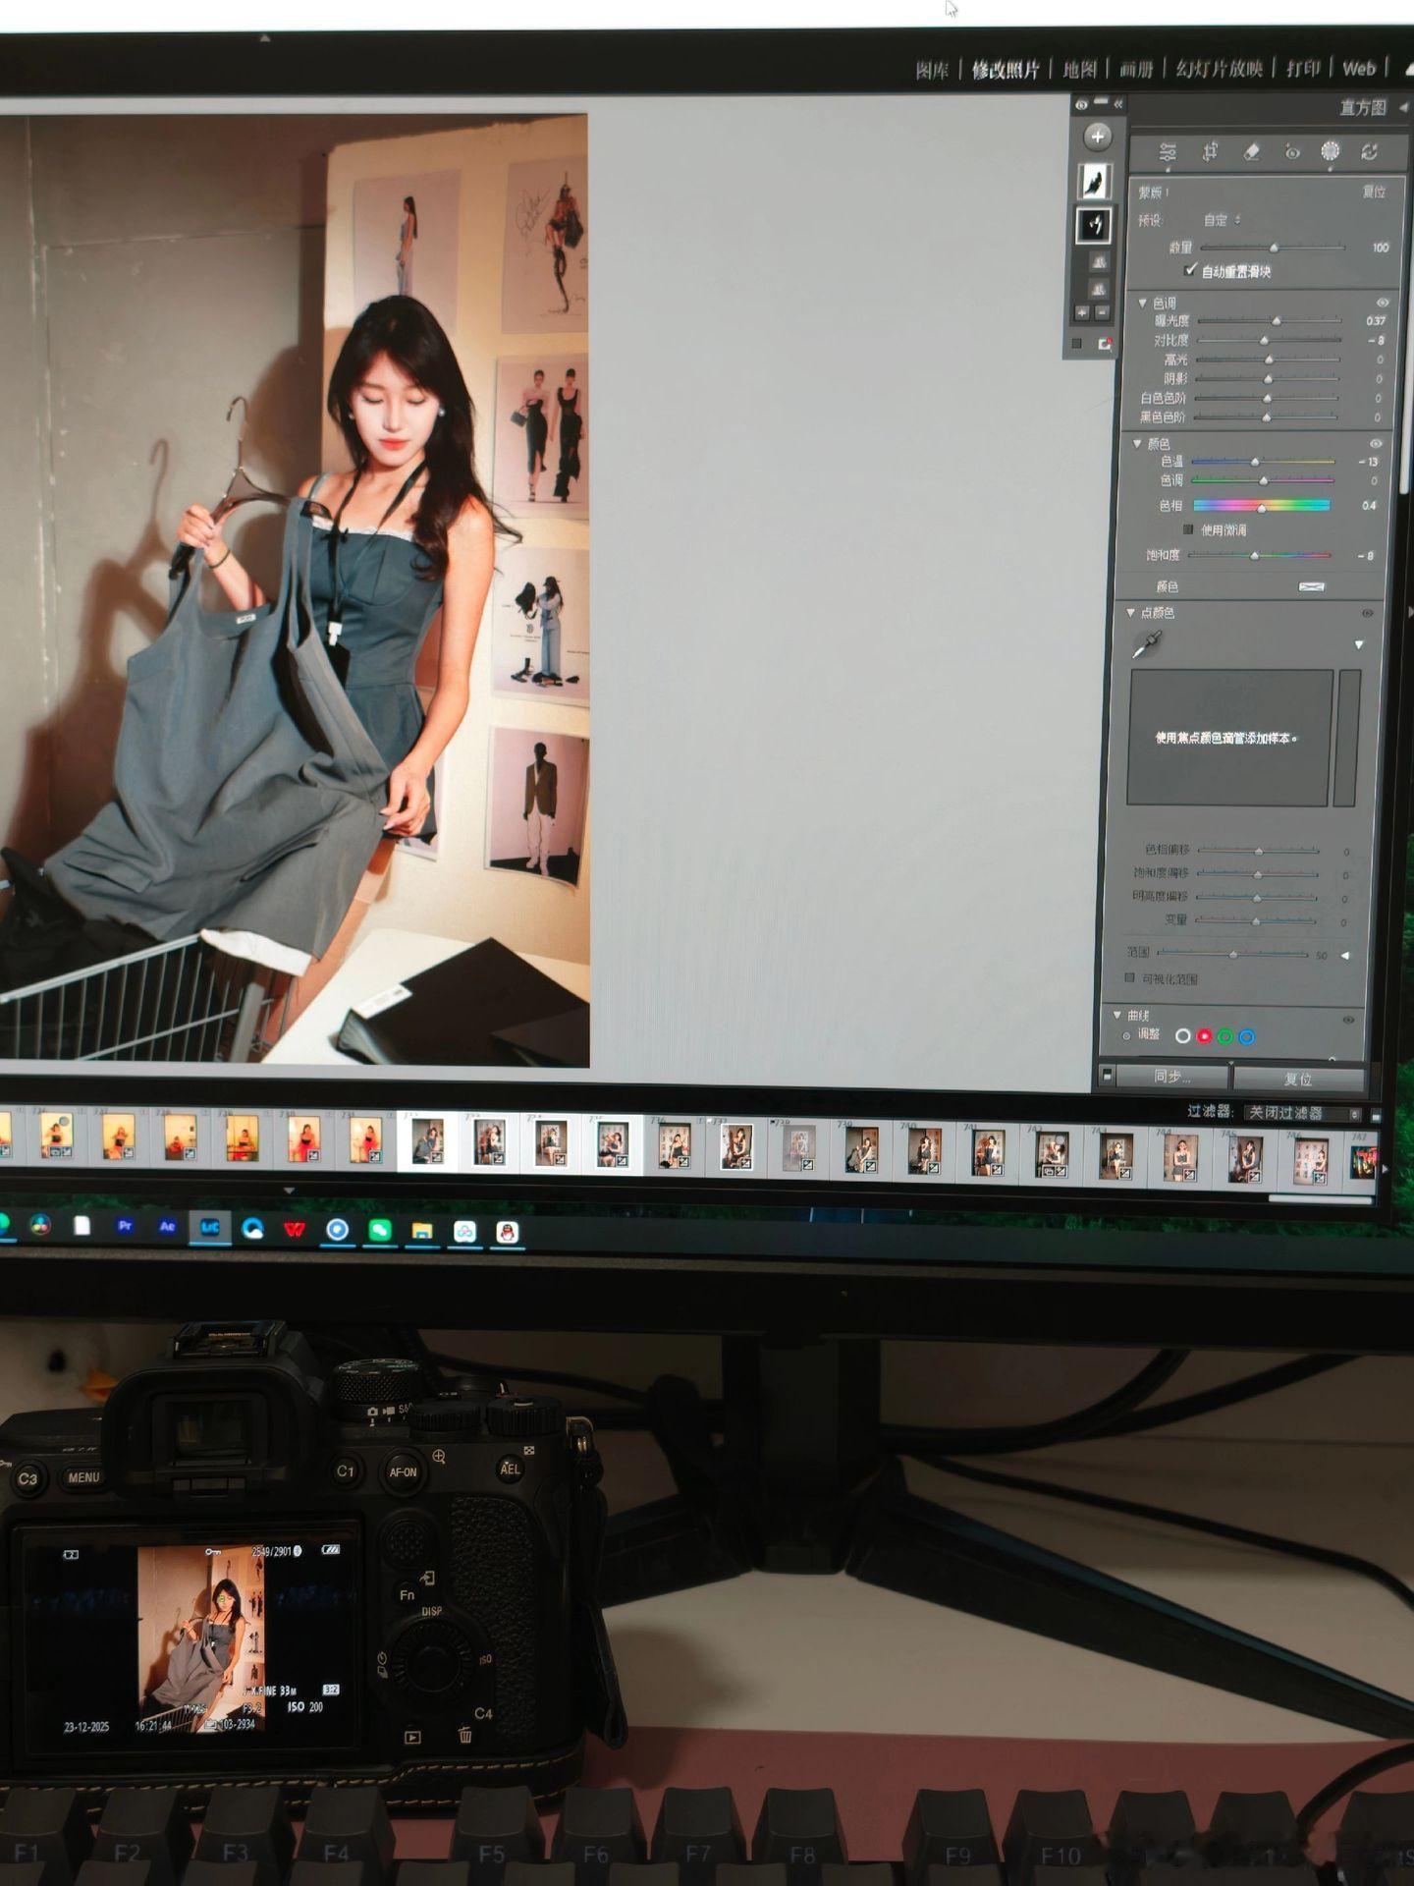Click the refresh/sync arrows tool icon
Screen dimensions: 1414x1886
[x=1370, y=150]
